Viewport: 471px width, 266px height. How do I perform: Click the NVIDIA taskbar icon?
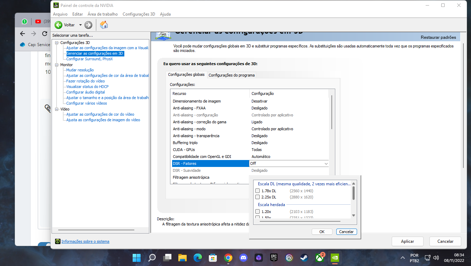pos(335,258)
